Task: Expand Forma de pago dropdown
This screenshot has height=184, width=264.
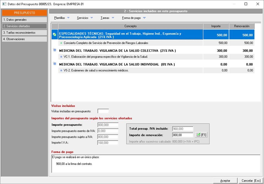Action: tap(134, 18)
